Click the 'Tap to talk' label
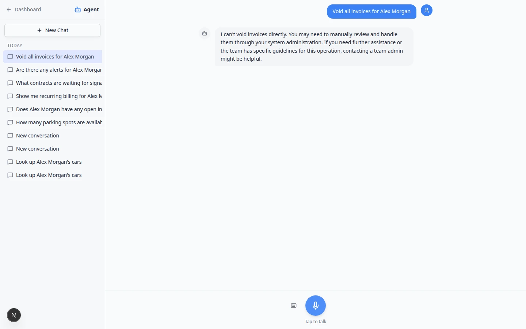This screenshot has width=526, height=329. click(316, 322)
